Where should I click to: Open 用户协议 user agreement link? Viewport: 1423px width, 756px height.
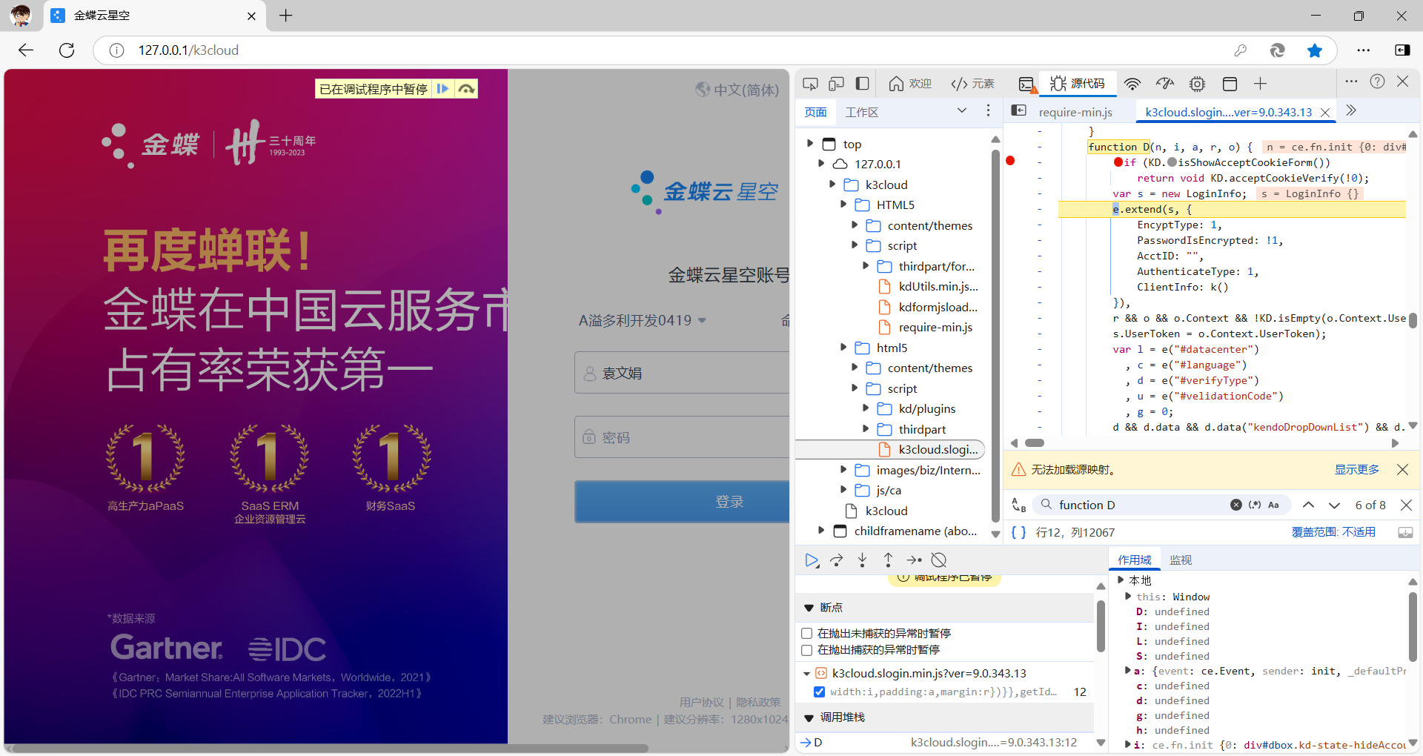pyautogui.click(x=701, y=702)
